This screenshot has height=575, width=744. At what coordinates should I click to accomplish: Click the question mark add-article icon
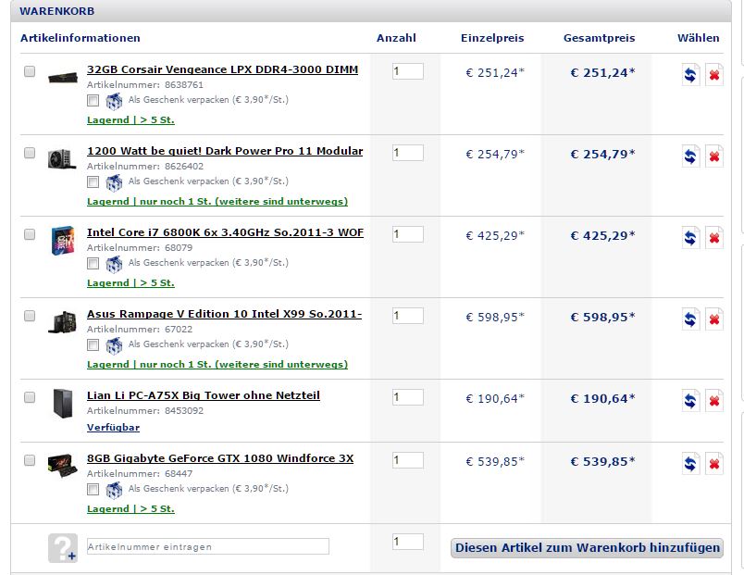63,548
